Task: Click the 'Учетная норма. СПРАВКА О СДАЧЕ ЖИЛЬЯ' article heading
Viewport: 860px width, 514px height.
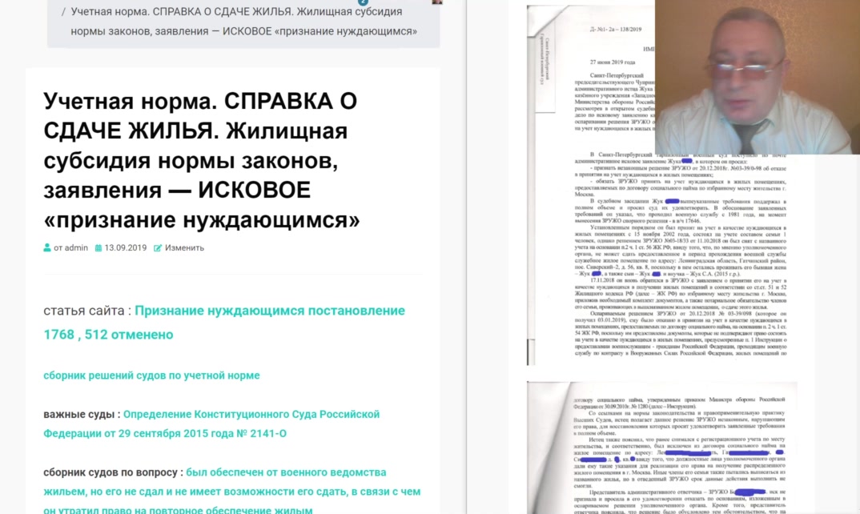Action: click(x=202, y=160)
